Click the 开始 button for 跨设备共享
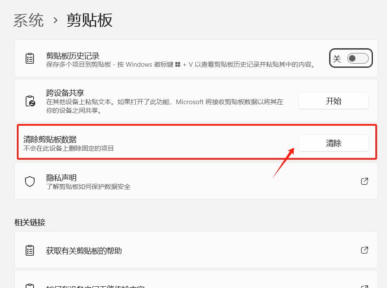 point(333,101)
